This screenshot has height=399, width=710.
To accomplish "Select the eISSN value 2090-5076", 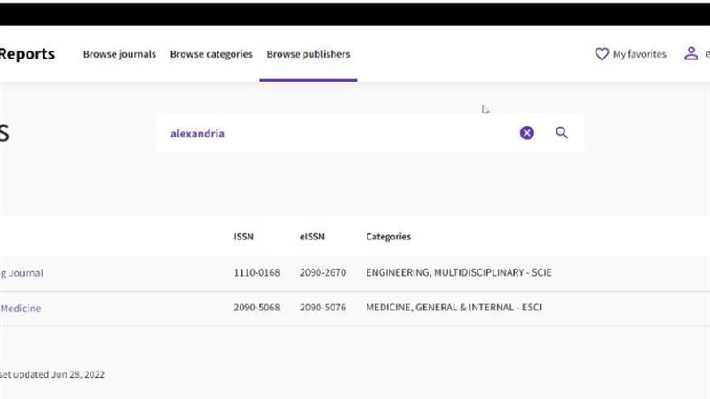I will point(321,309).
